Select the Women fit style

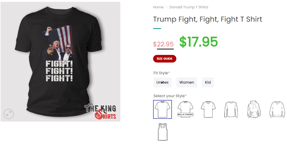[x=186, y=82]
